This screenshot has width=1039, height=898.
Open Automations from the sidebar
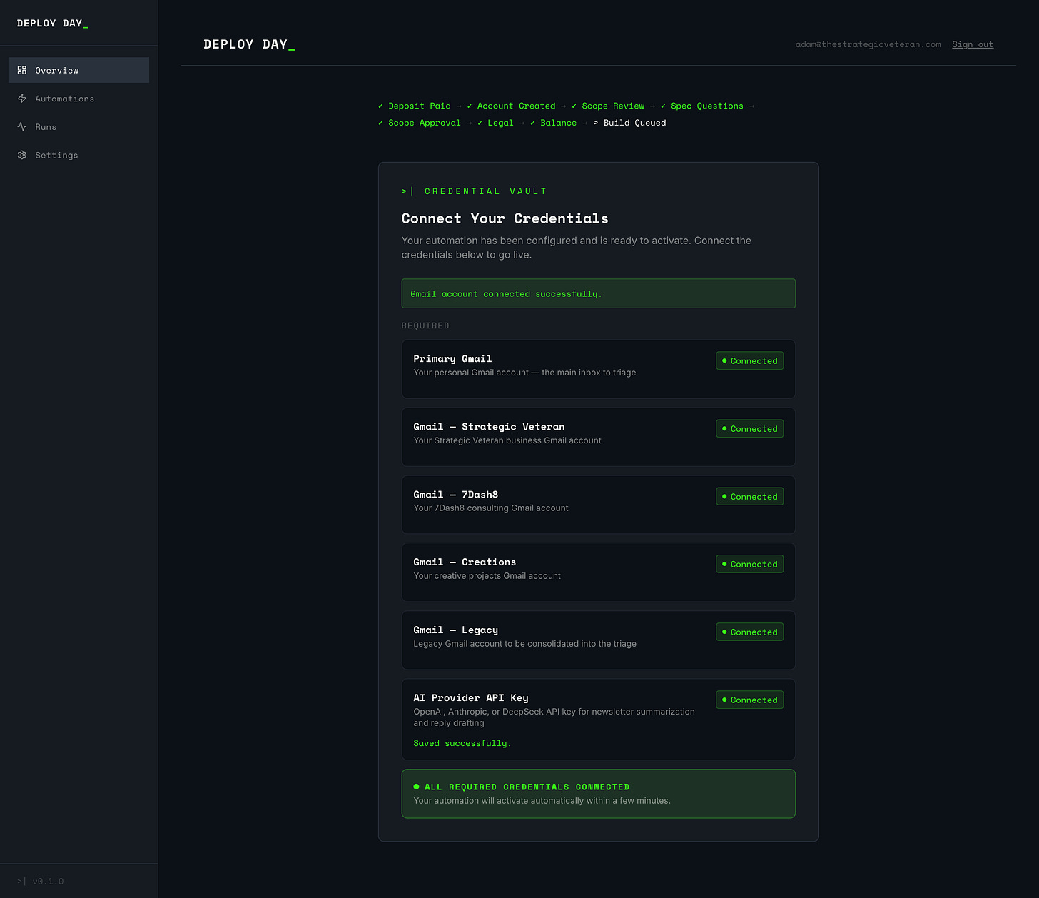78,99
